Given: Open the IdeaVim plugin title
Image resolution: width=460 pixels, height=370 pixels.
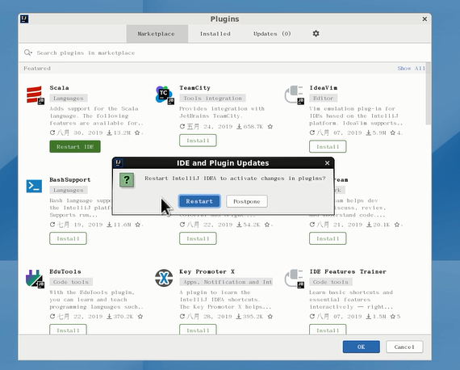Looking at the screenshot, I should click(x=324, y=88).
